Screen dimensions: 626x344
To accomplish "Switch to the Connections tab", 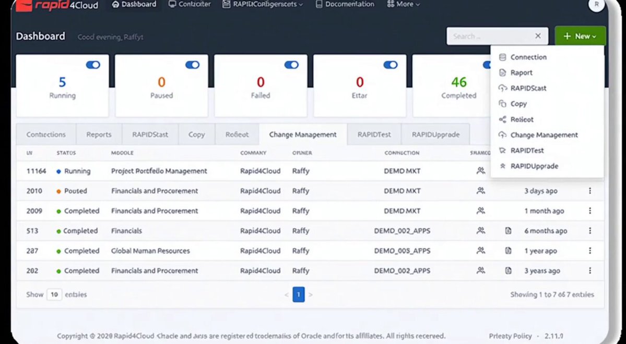I will 46,134.
